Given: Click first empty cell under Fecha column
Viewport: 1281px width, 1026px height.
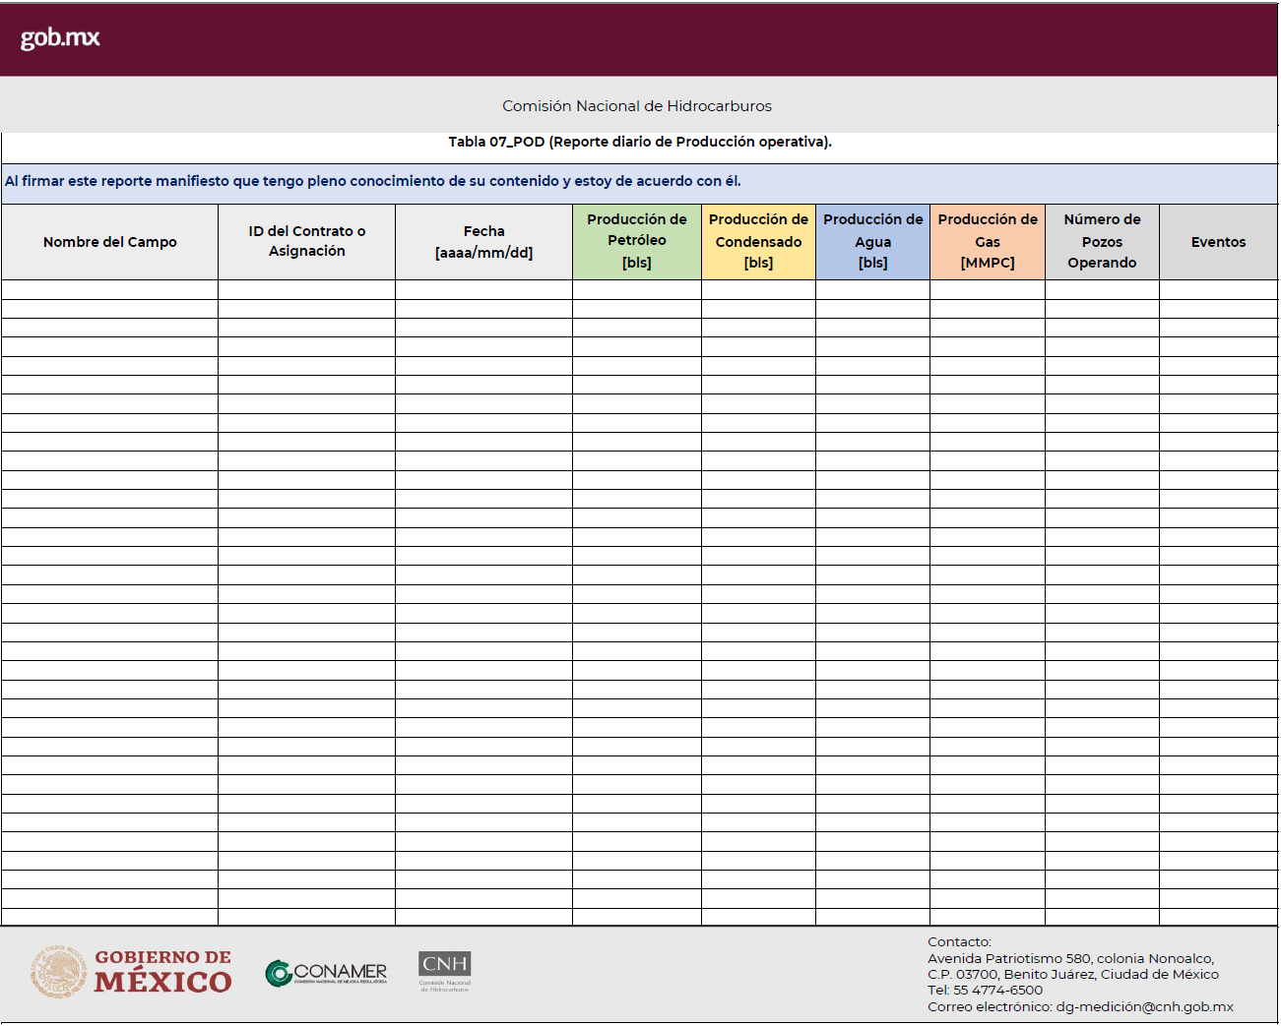Looking at the screenshot, I should click(483, 290).
